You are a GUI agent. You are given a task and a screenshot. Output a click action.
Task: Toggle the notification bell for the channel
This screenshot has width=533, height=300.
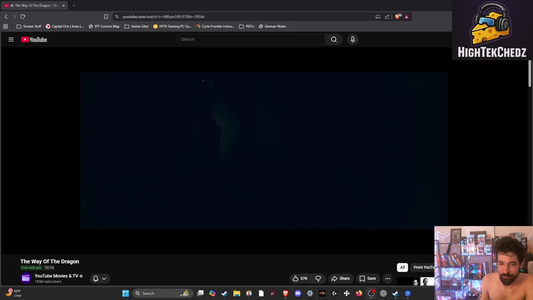point(96,278)
